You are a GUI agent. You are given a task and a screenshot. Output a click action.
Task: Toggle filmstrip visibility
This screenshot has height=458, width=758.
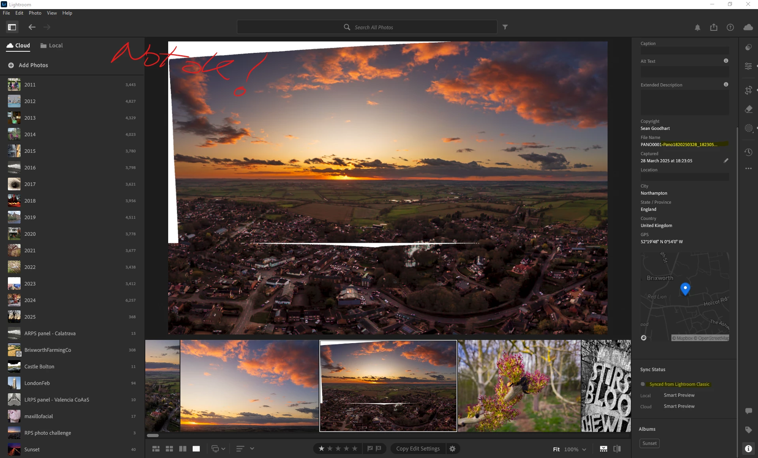(x=603, y=449)
